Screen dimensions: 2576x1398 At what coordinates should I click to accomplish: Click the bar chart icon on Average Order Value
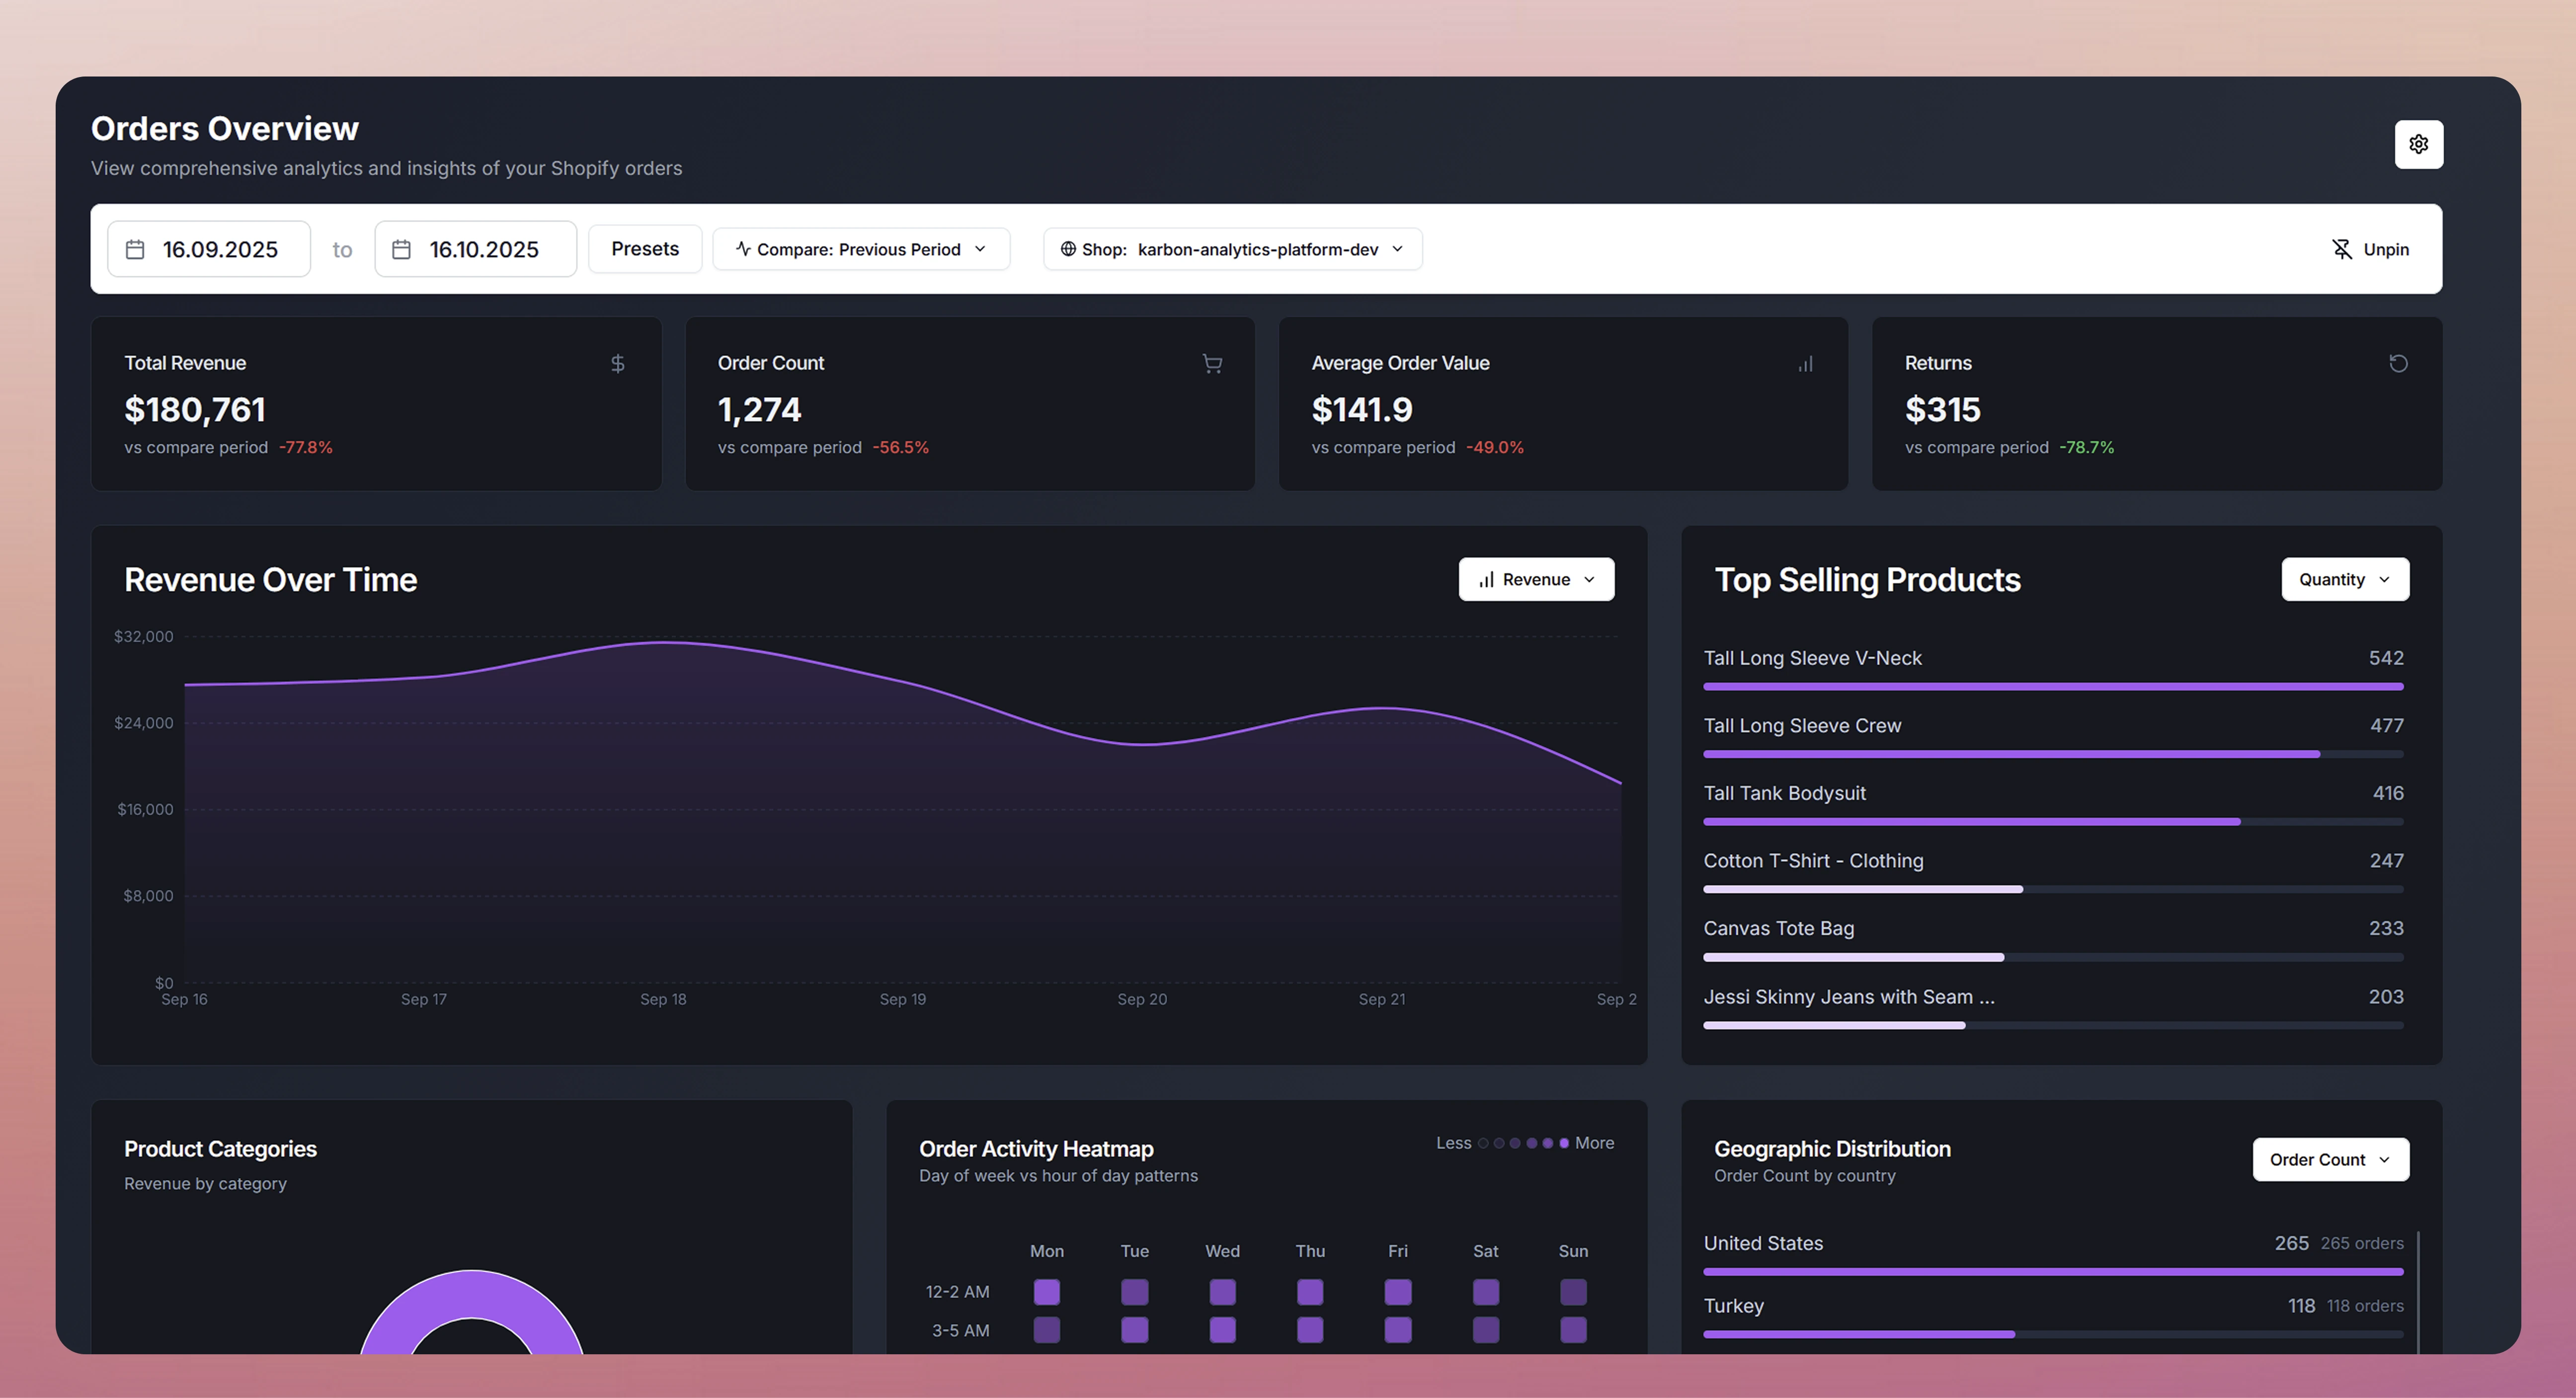point(1805,364)
